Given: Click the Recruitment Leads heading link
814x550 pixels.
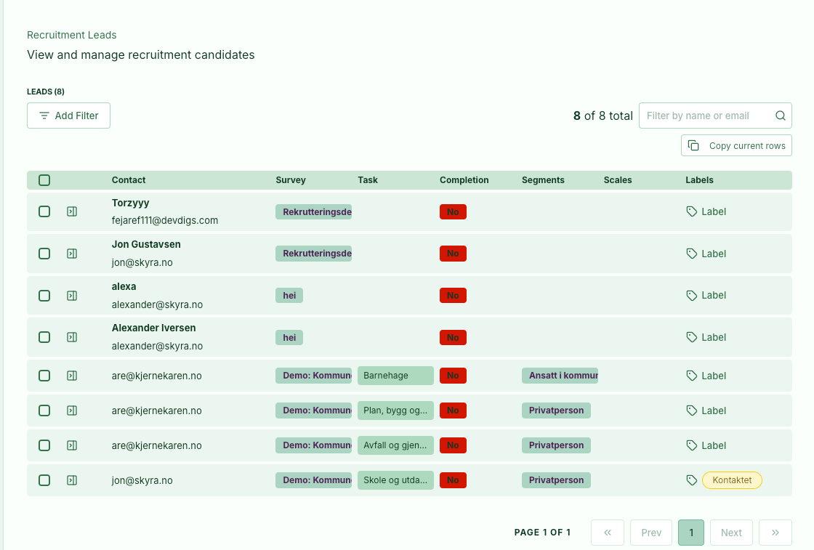Looking at the screenshot, I should click(72, 35).
